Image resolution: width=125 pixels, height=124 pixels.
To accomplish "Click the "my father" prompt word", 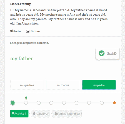I will click(x=21, y=59).
